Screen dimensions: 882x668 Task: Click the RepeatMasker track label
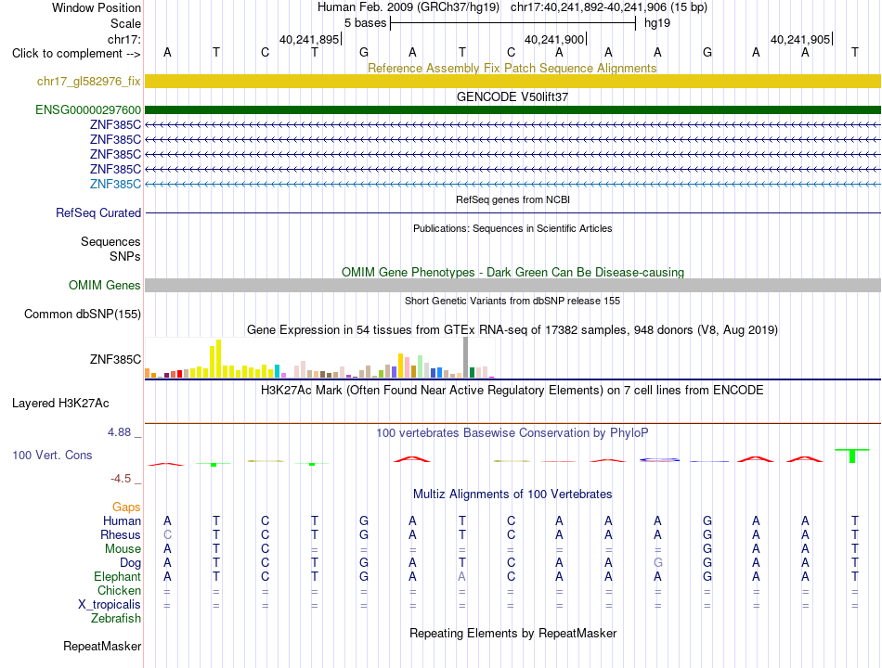pos(102,646)
